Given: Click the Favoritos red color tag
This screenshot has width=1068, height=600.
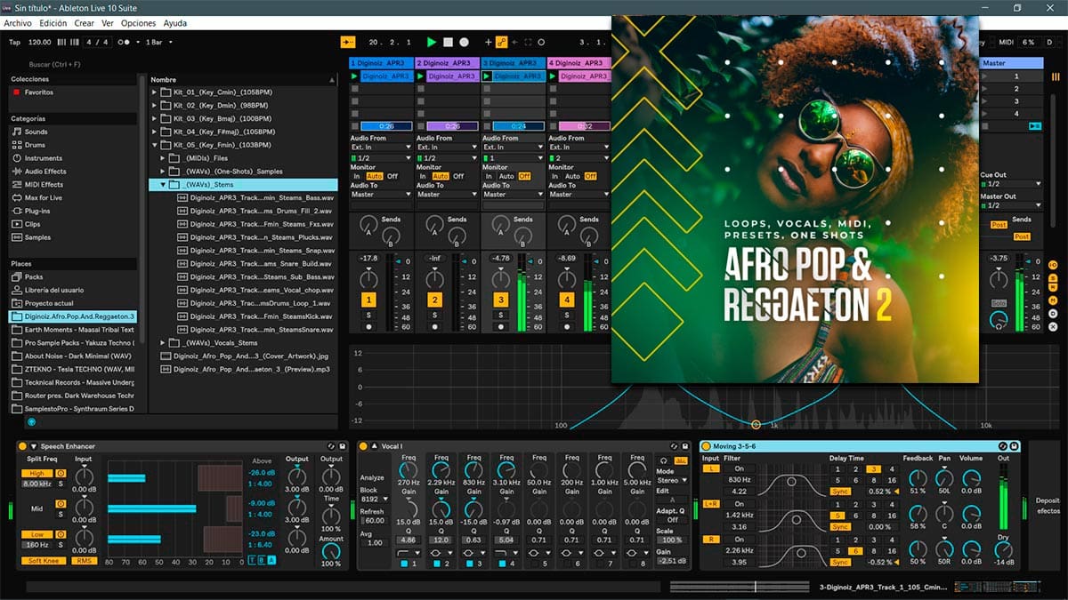Looking at the screenshot, I should pos(16,92).
